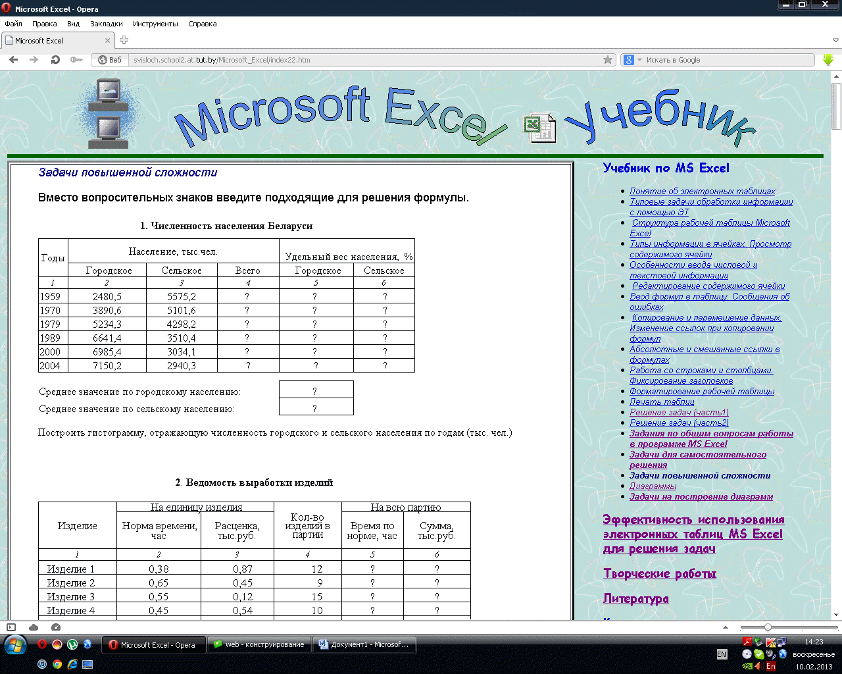
Task: Open link Диаграммы
Action: pyautogui.click(x=653, y=486)
